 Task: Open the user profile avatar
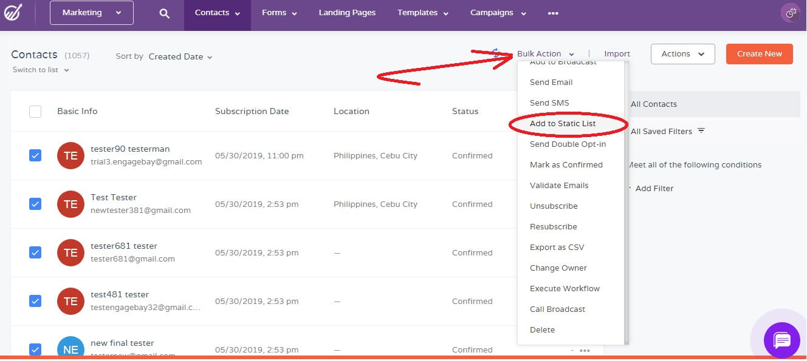point(791,13)
